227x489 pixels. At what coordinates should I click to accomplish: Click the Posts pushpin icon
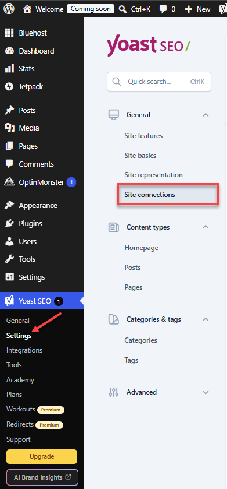(x=10, y=110)
